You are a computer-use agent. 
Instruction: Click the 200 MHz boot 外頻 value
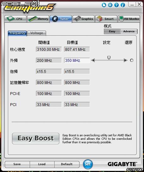[49, 61]
